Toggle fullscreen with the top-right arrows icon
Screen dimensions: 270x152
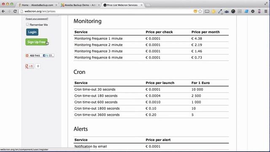point(266,4)
